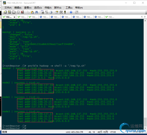Click the 就绪 status bar text
Image resolution: width=147 pixels, height=135 pixels.
tap(5, 132)
